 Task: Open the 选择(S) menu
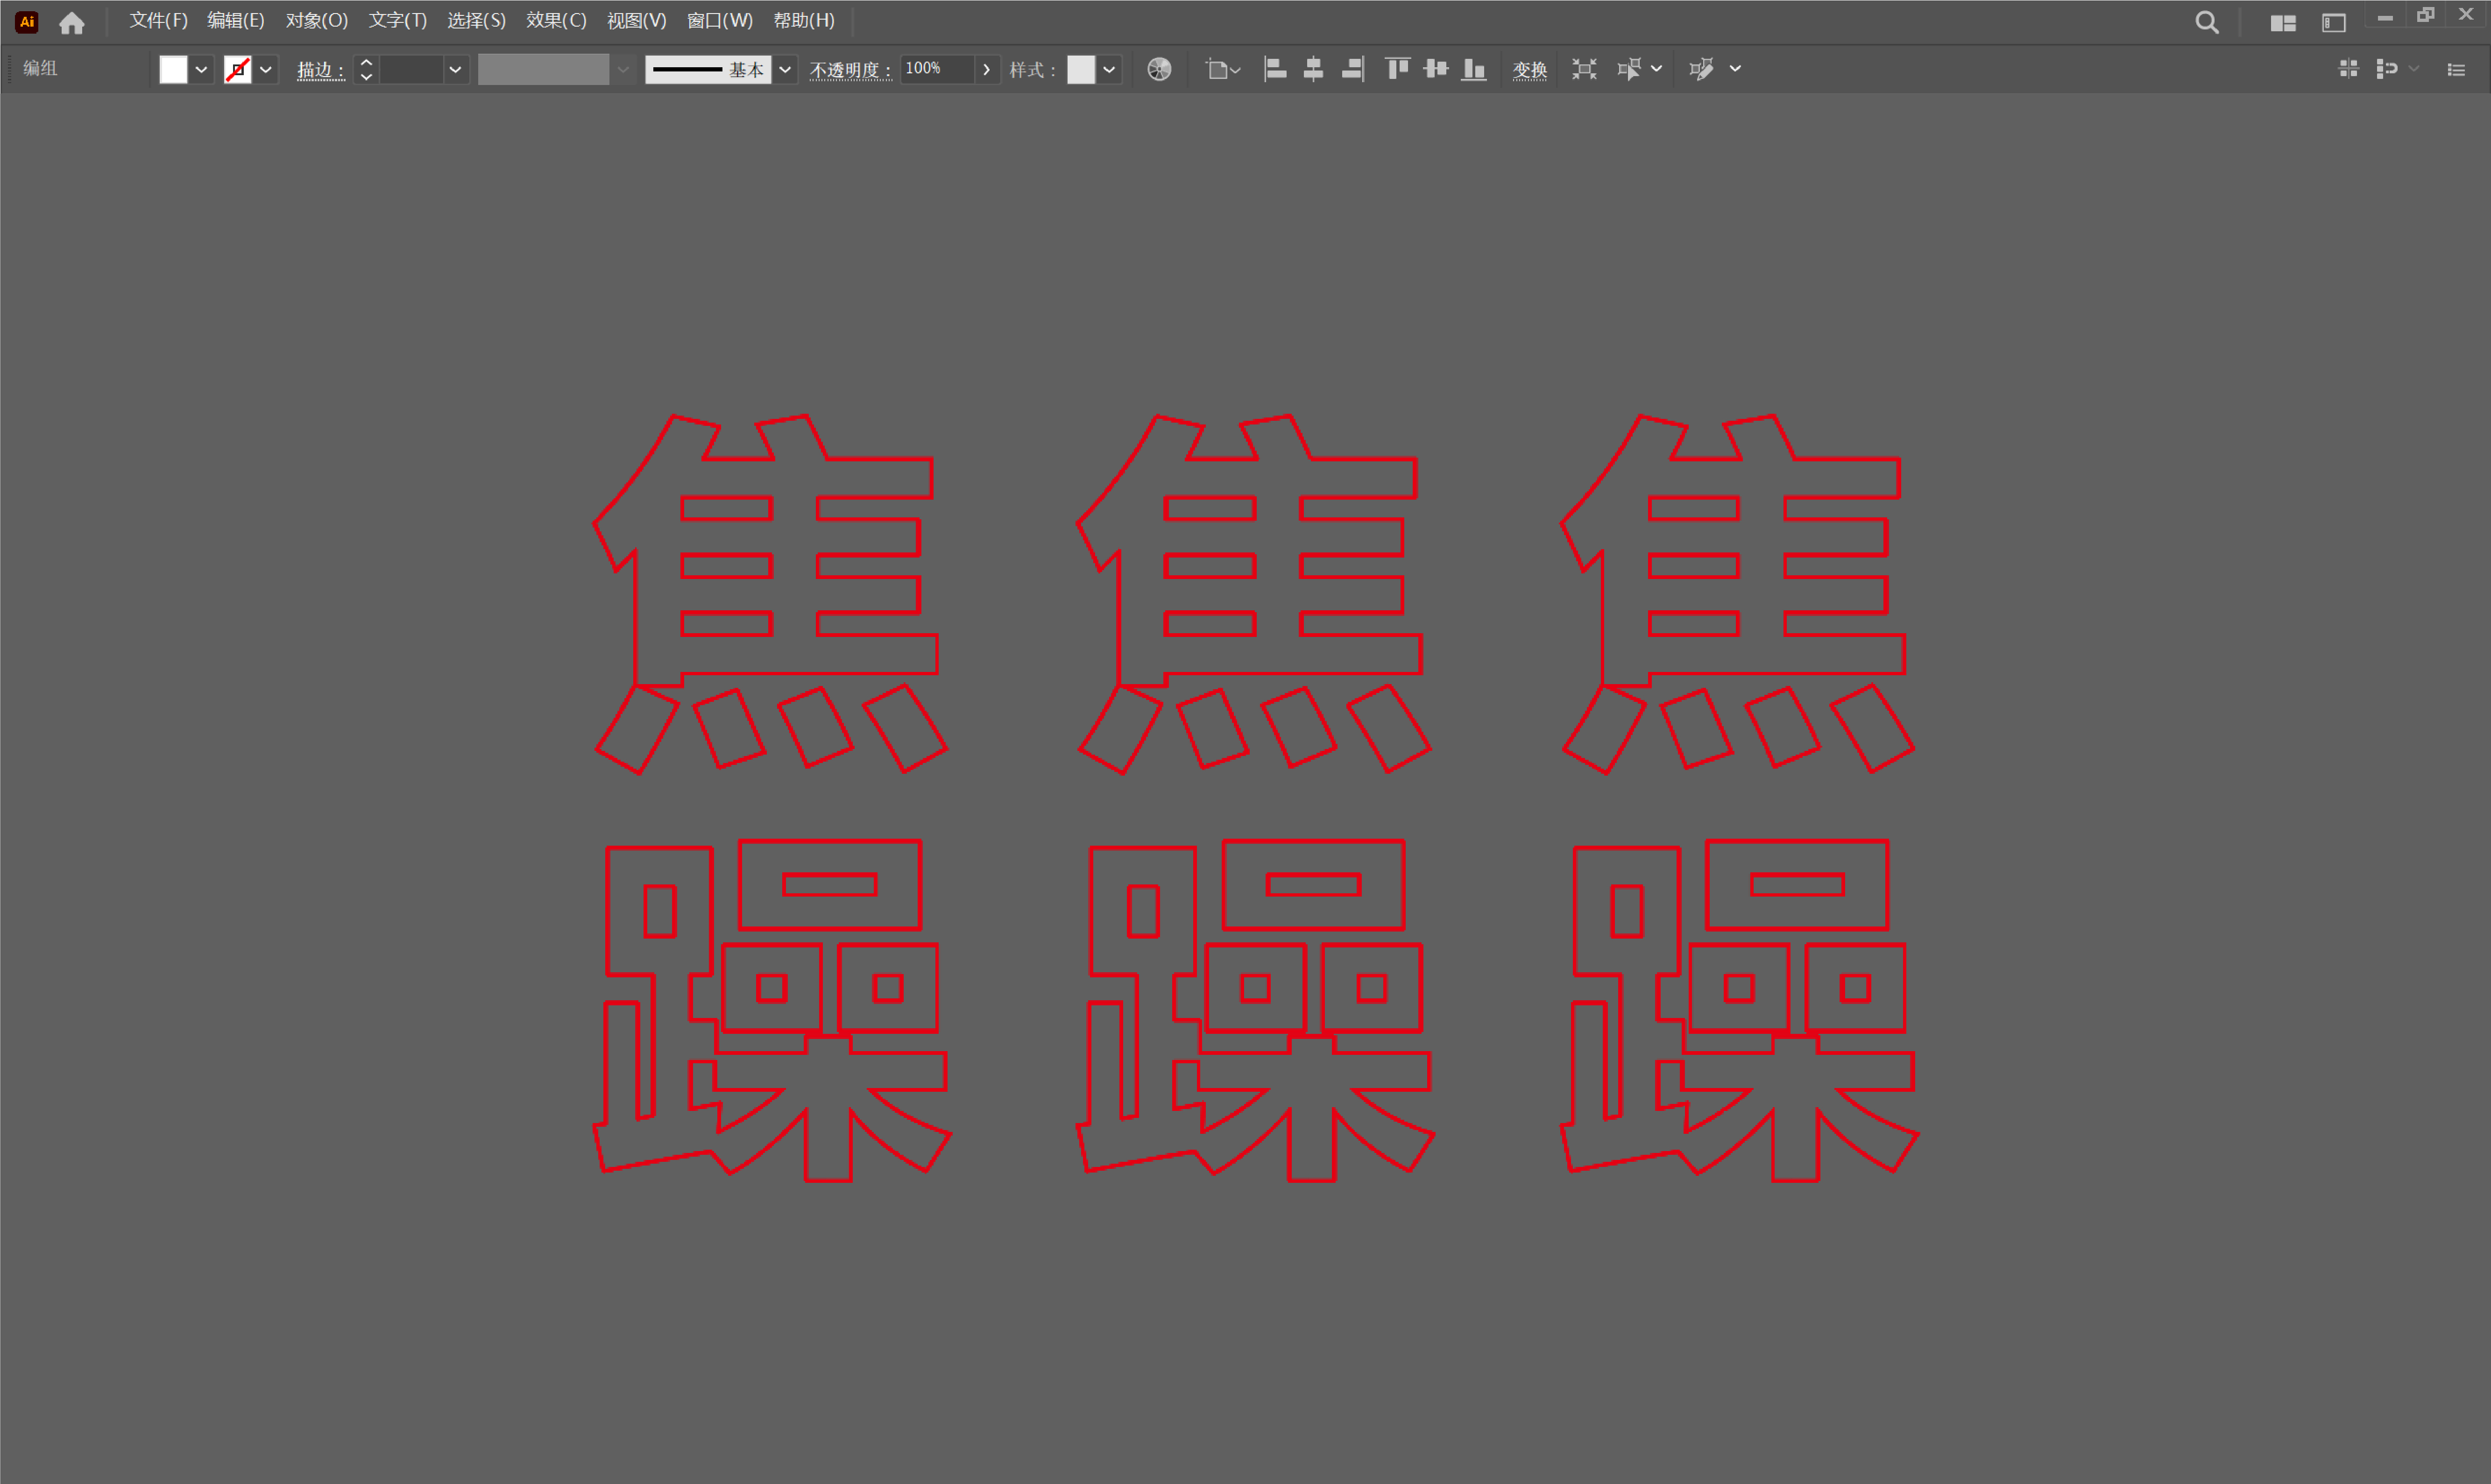pyautogui.click(x=476, y=21)
